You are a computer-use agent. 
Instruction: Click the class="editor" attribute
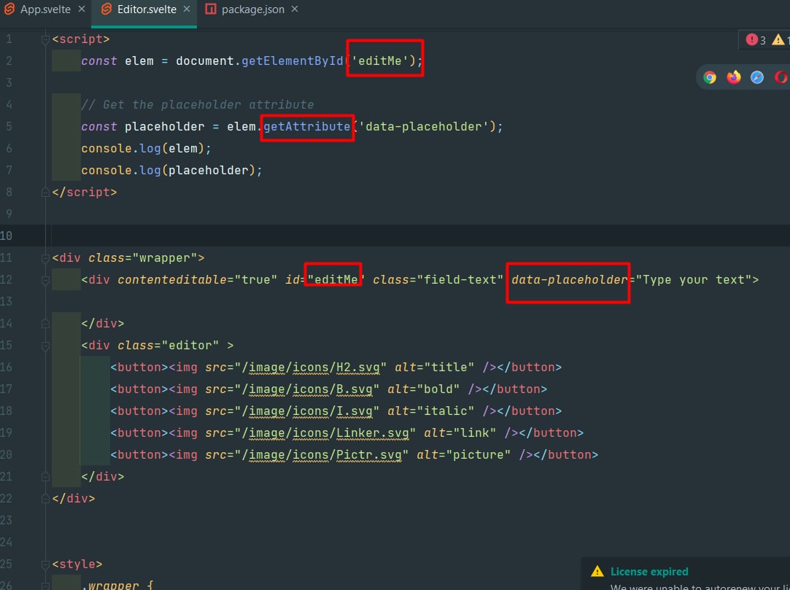[x=169, y=346]
